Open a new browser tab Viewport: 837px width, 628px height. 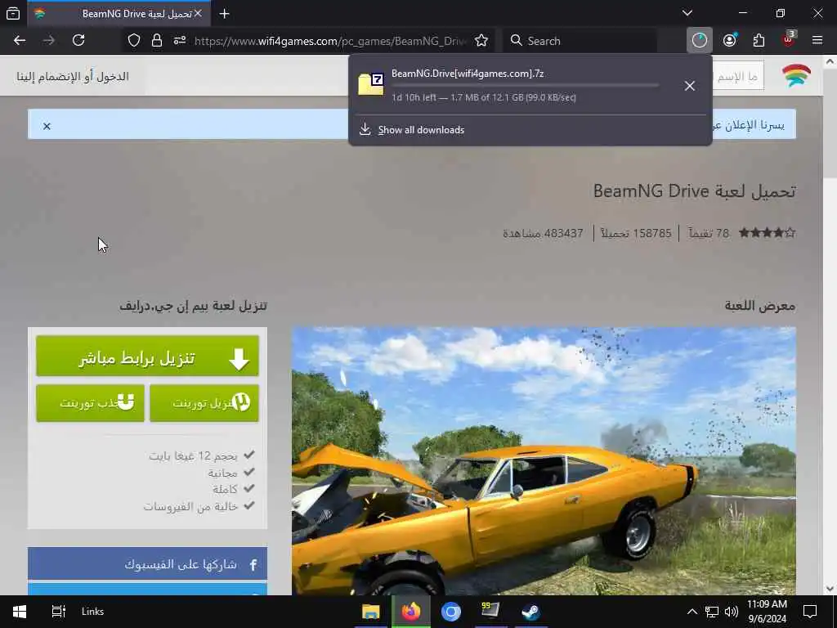(225, 13)
